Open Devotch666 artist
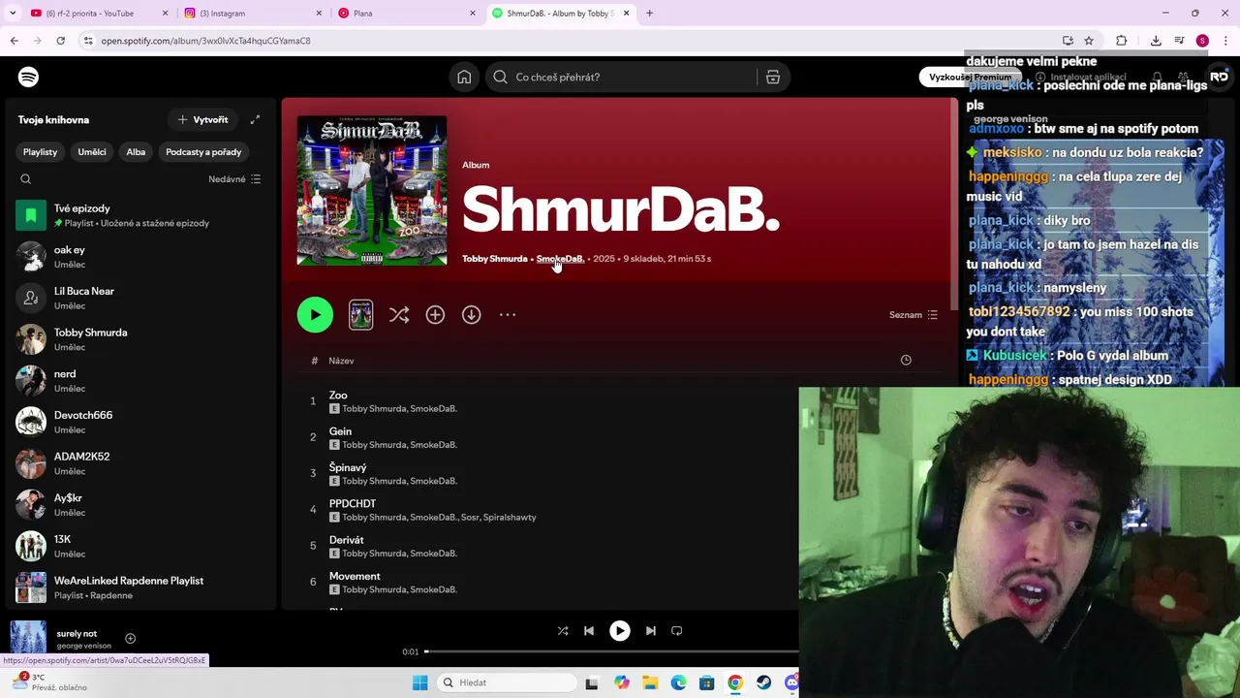This screenshot has height=698, width=1240. click(140, 422)
